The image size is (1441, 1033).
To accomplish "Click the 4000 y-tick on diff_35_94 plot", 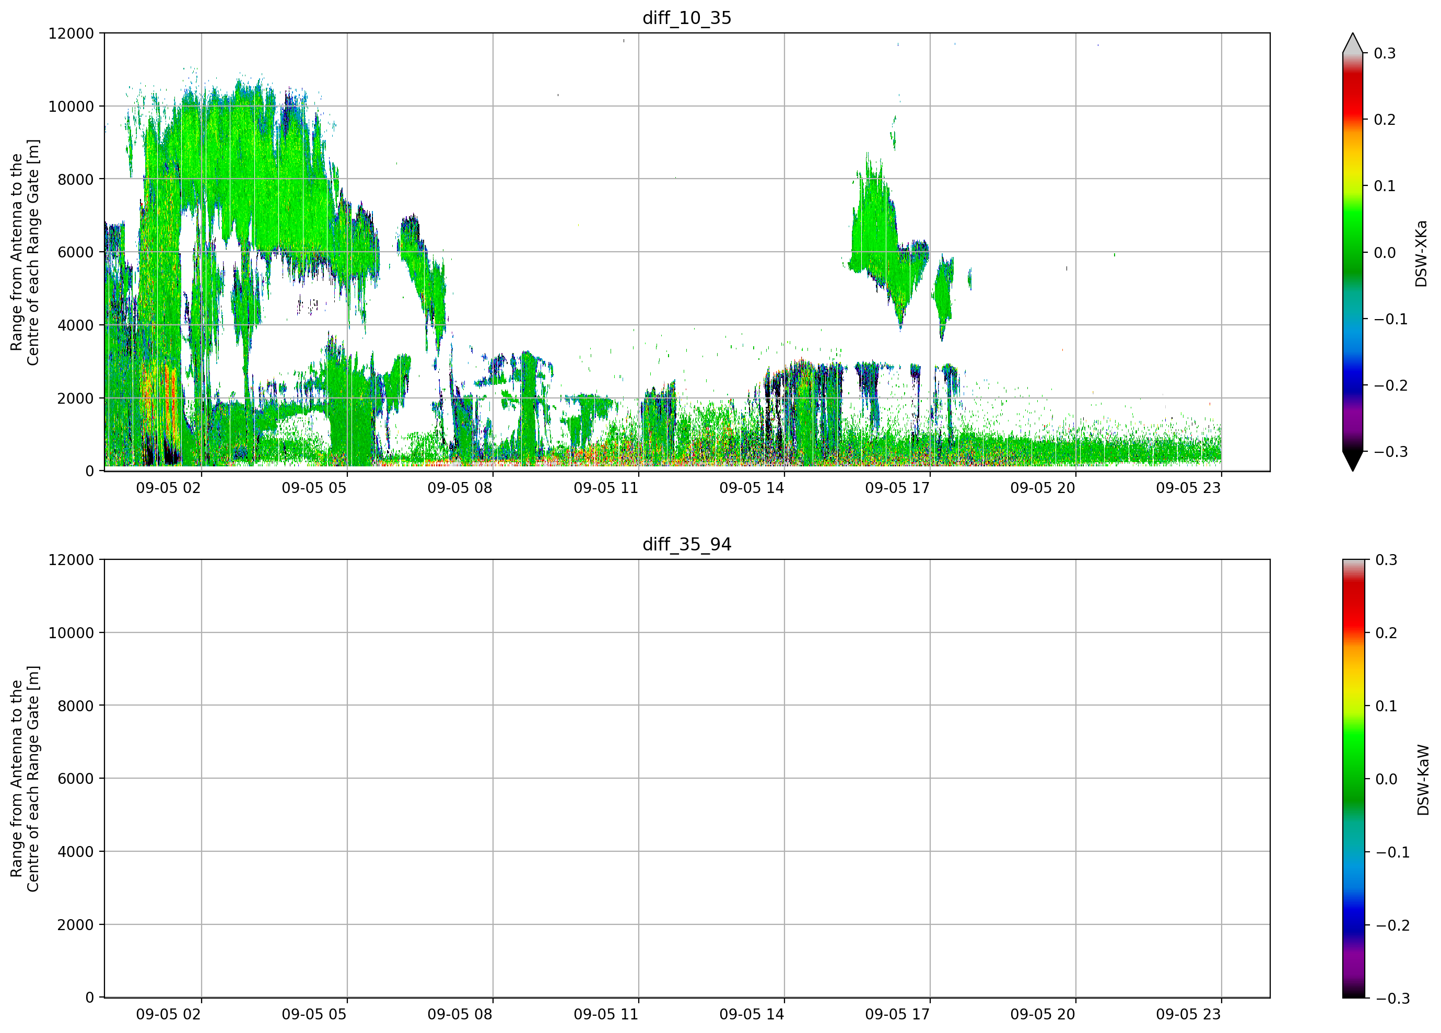I will tap(76, 852).
